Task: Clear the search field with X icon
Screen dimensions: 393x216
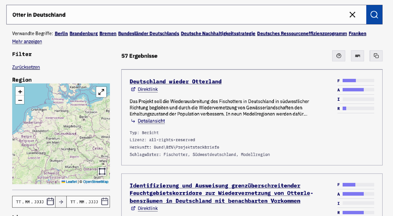Action: 352,15
